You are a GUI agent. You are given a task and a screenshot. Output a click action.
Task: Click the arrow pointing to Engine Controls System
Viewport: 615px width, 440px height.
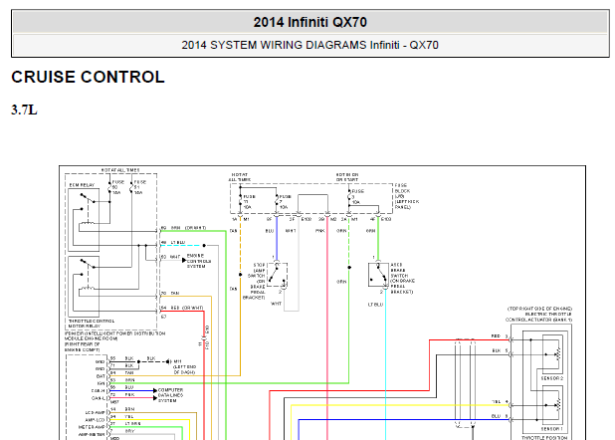[184, 260]
